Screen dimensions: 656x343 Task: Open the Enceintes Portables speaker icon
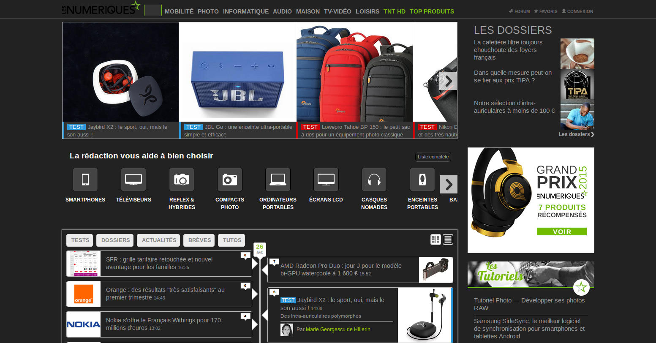click(422, 180)
